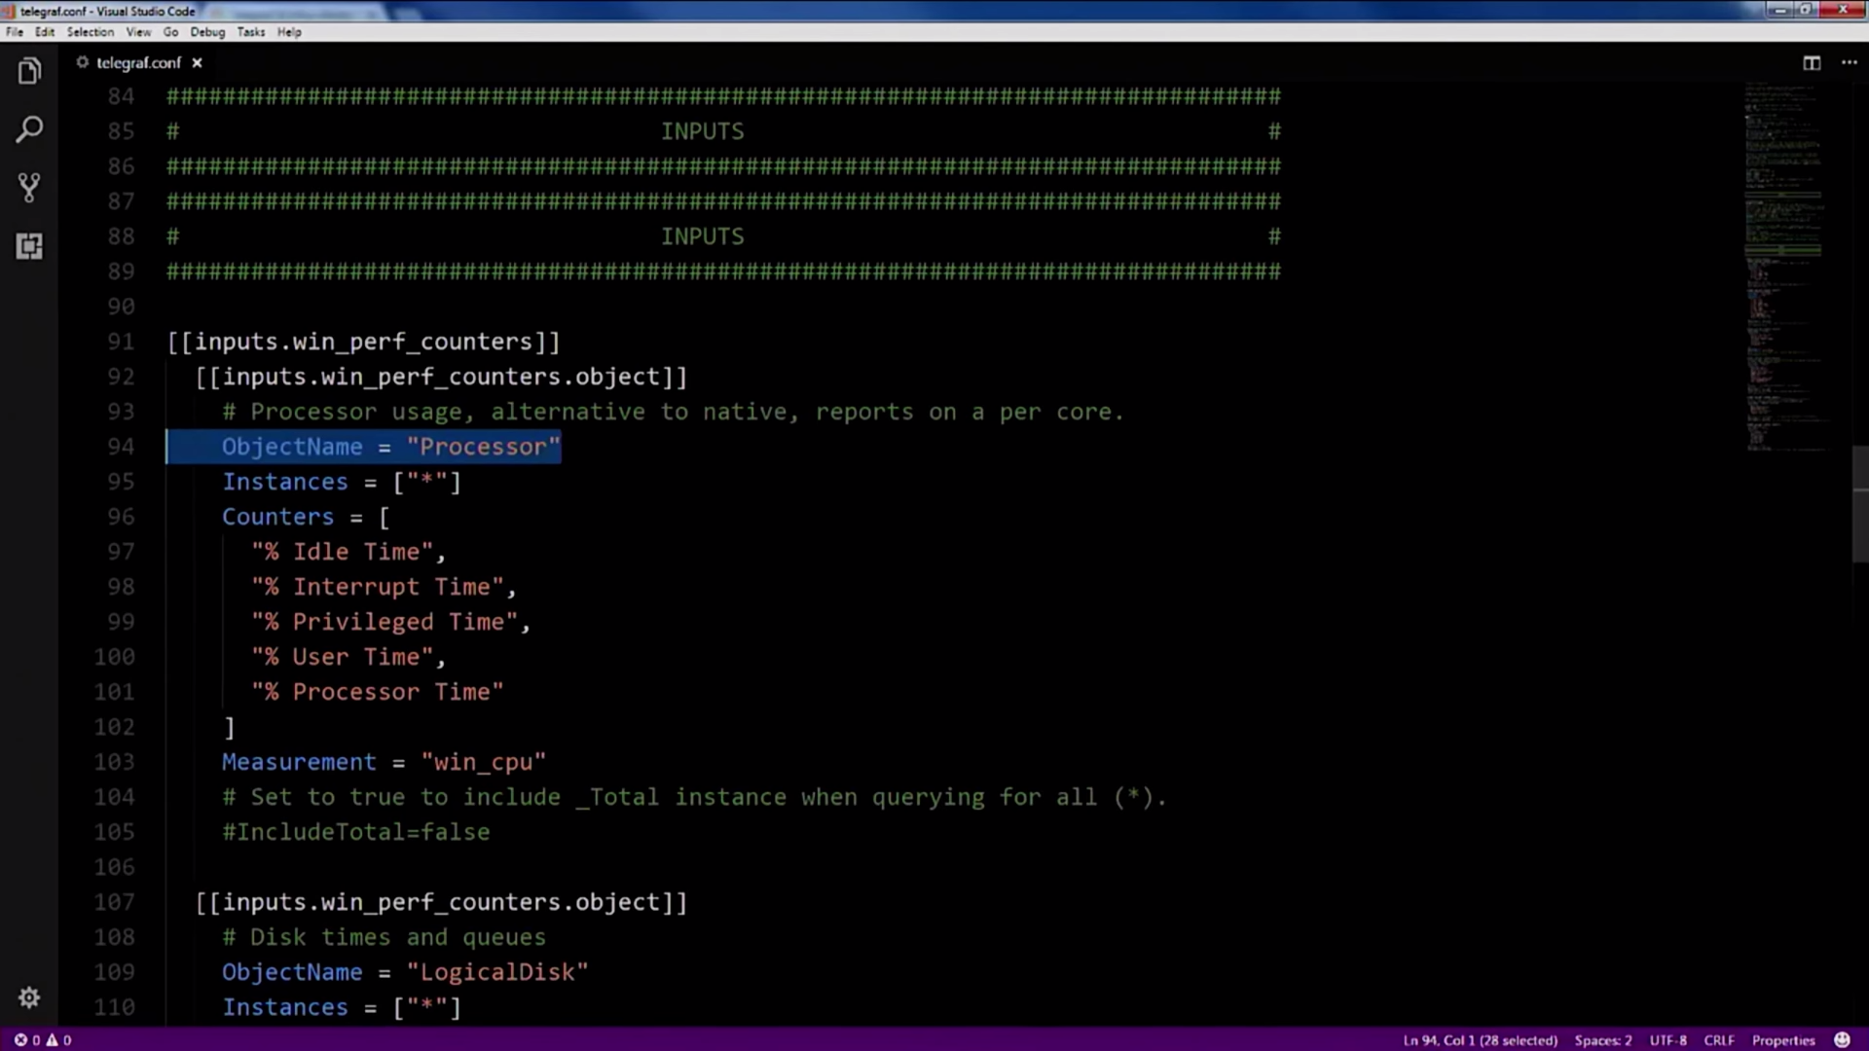
Task: Click the Ln 94, Col 1 position indicator
Action: tap(1480, 1039)
